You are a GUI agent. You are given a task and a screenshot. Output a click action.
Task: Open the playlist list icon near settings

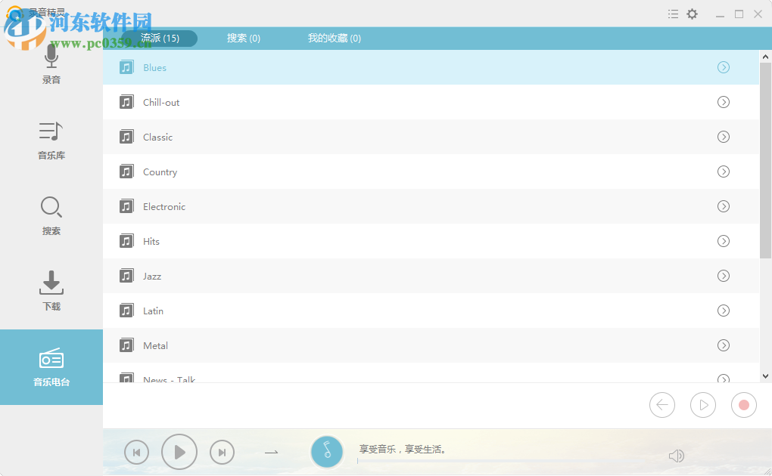coord(673,14)
